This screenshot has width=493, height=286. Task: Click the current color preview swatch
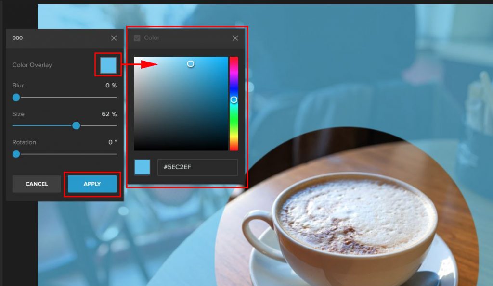[x=142, y=167]
